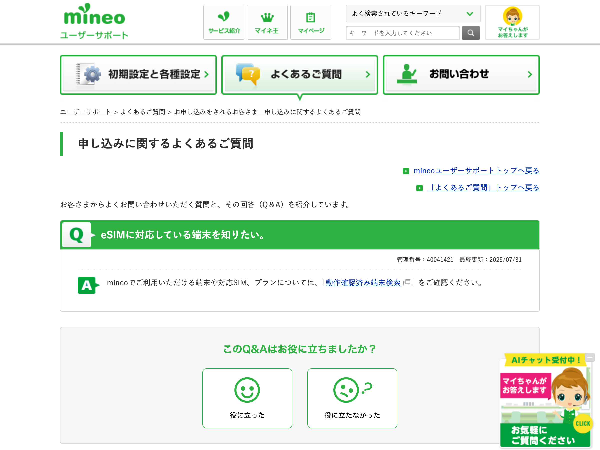This screenshot has width=600, height=450.
Task: Click the mineo ユーザーサポート logo
Action: tap(94, 21)
